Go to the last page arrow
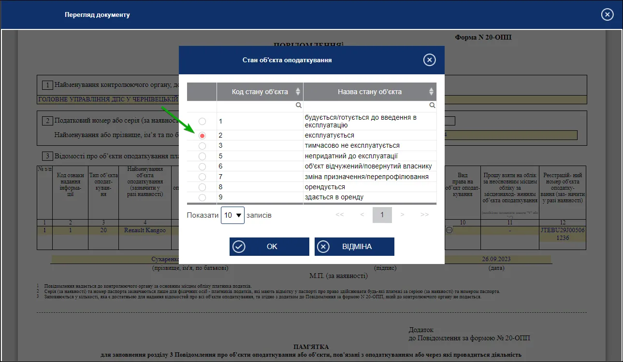The width and height of the screenshot is (623, 362). [424, 215]
